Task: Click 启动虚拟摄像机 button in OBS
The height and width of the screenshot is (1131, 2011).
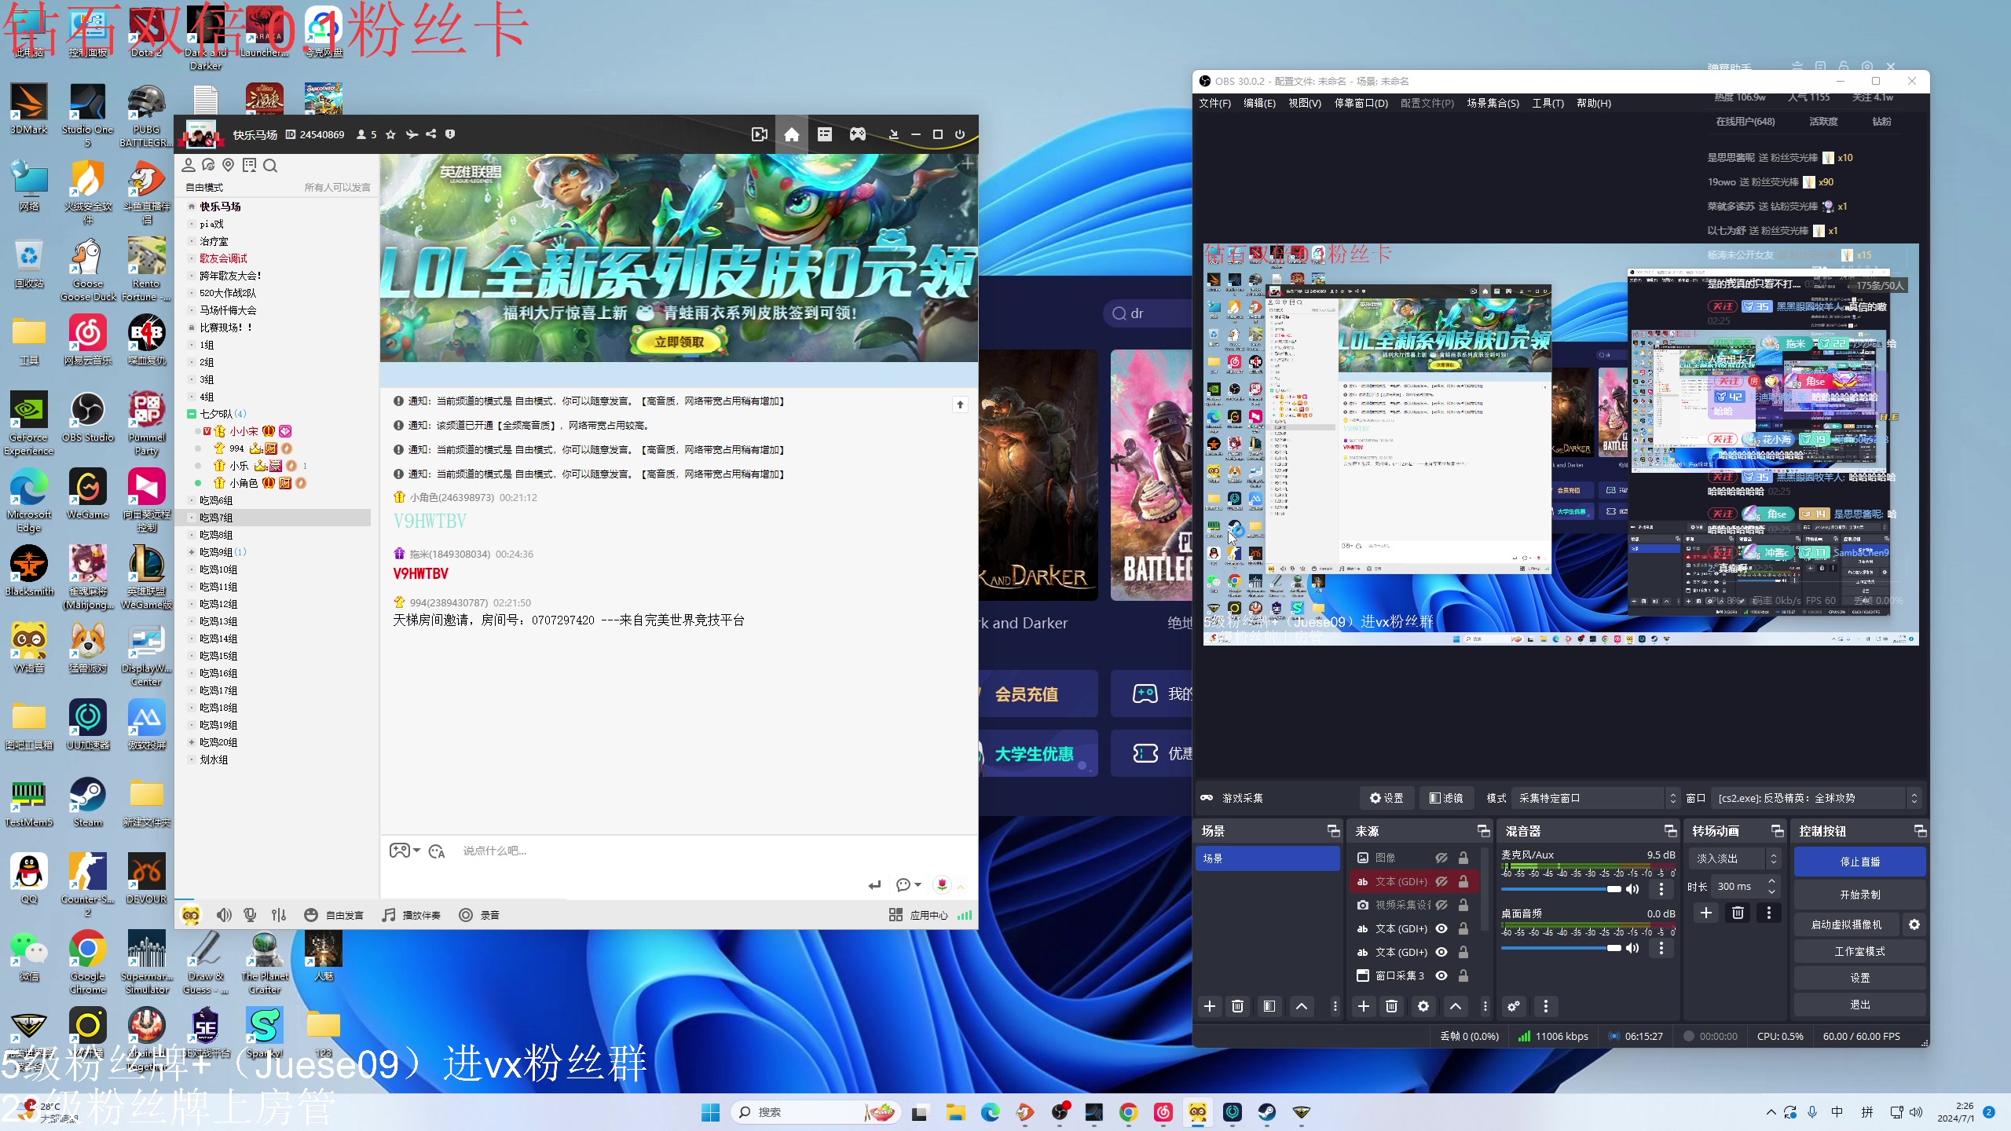Action: [1846, 924]
